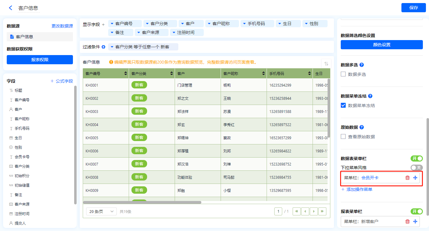Select the 会员卡号 field in list
The width and height of the screenshot is (429, 231).
(22, 157)
